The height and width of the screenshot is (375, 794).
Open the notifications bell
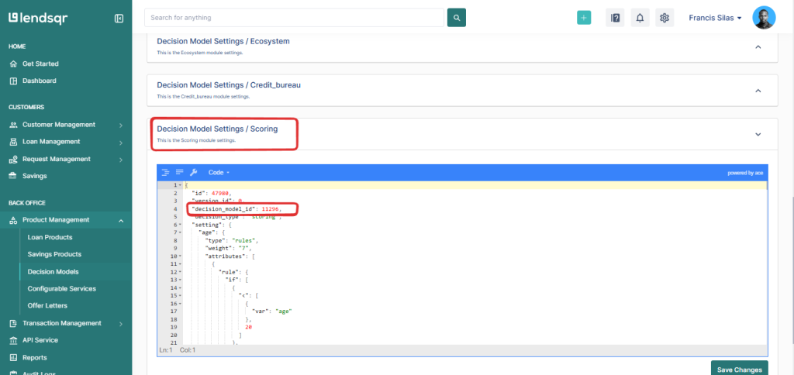click(x=640, y=18)
